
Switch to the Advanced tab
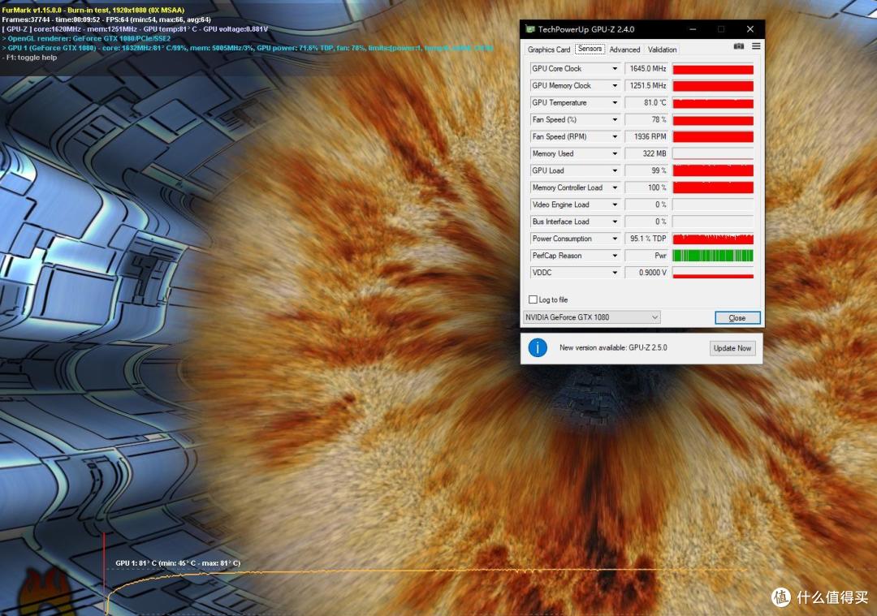pyautogui.click(x=624, y=50)
